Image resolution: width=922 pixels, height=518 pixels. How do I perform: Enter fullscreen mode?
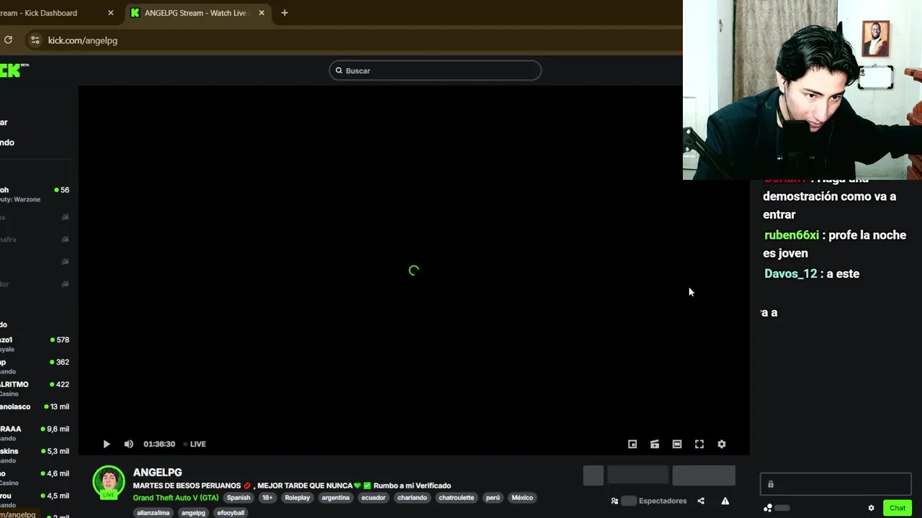click(x=699, y=444)
